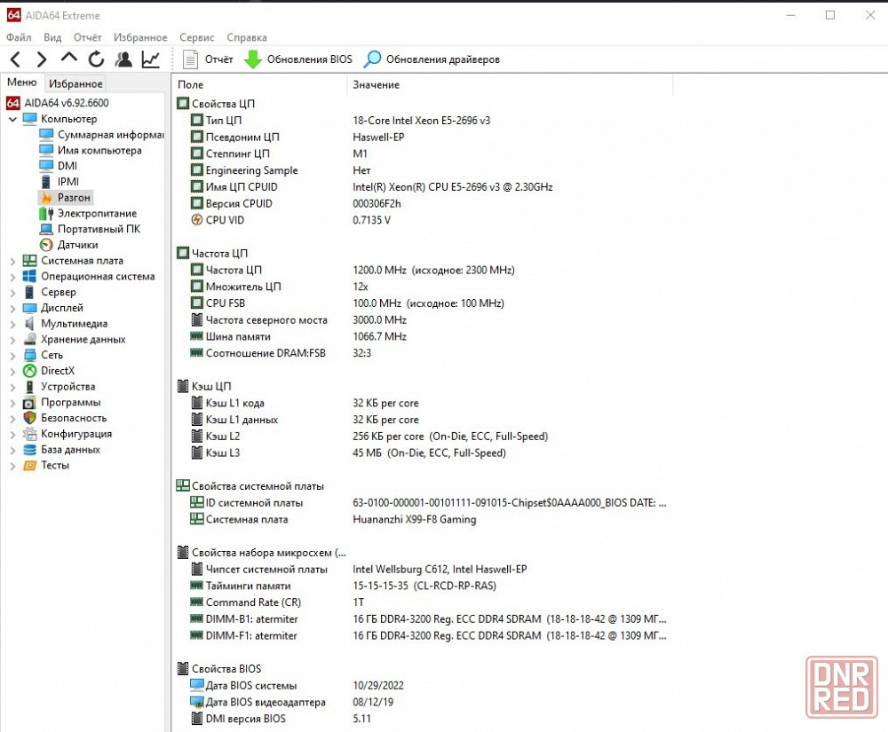The width and height of the screenshot is (888, 732).
Task: Sort by the Значение column header
Action: (510, 85)
